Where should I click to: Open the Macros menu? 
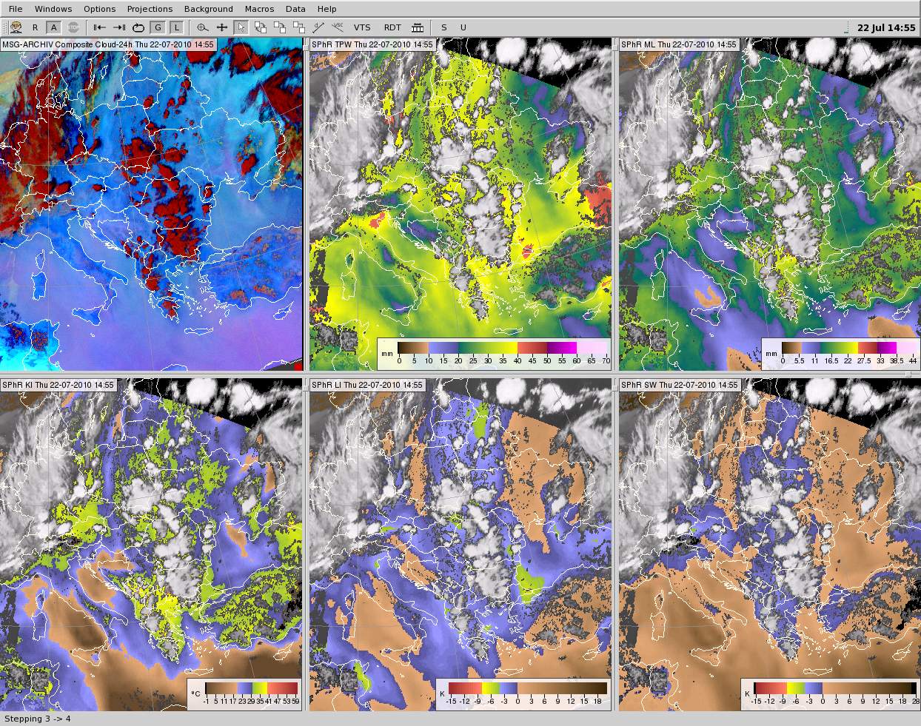click(x=259, y=9)
